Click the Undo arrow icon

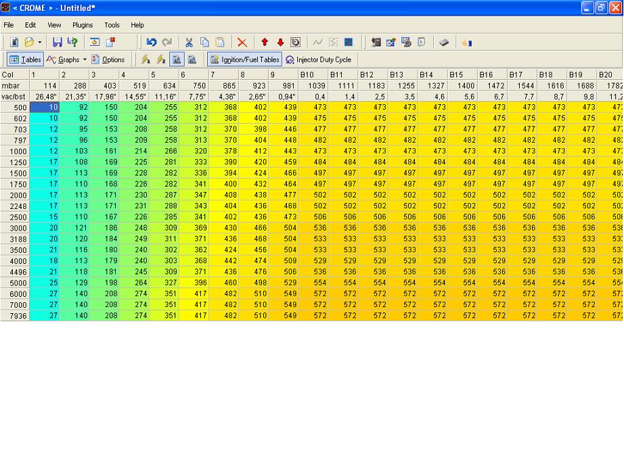[152, 42]
